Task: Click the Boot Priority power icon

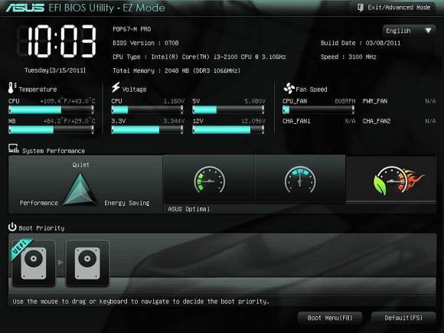Action: pyautogui.click(x=12, y=227)
